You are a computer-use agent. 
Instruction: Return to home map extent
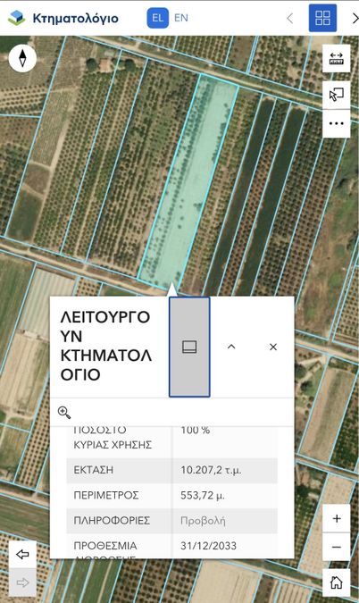337,582
